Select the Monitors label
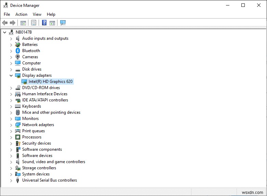267x196 pixels. click(x=30, y=119)
